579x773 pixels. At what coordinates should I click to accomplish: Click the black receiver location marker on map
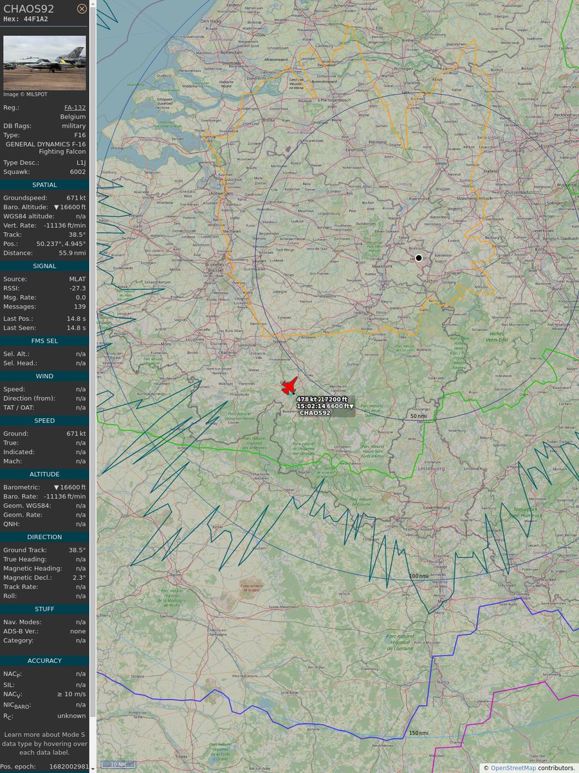[419, 257]
